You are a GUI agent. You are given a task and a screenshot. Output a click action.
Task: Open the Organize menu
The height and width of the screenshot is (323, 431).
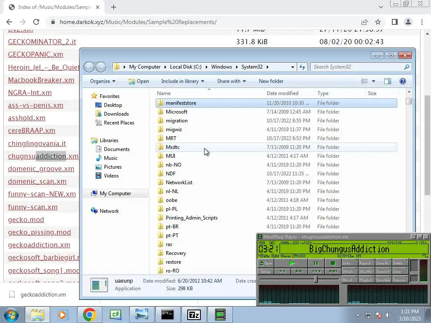coord(103,81)
